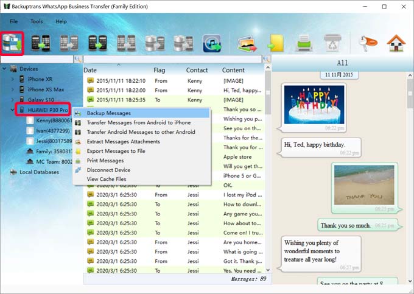Choose Print Messages from context menu
Viewport: 414px width, 294px height.
(141, 161)
